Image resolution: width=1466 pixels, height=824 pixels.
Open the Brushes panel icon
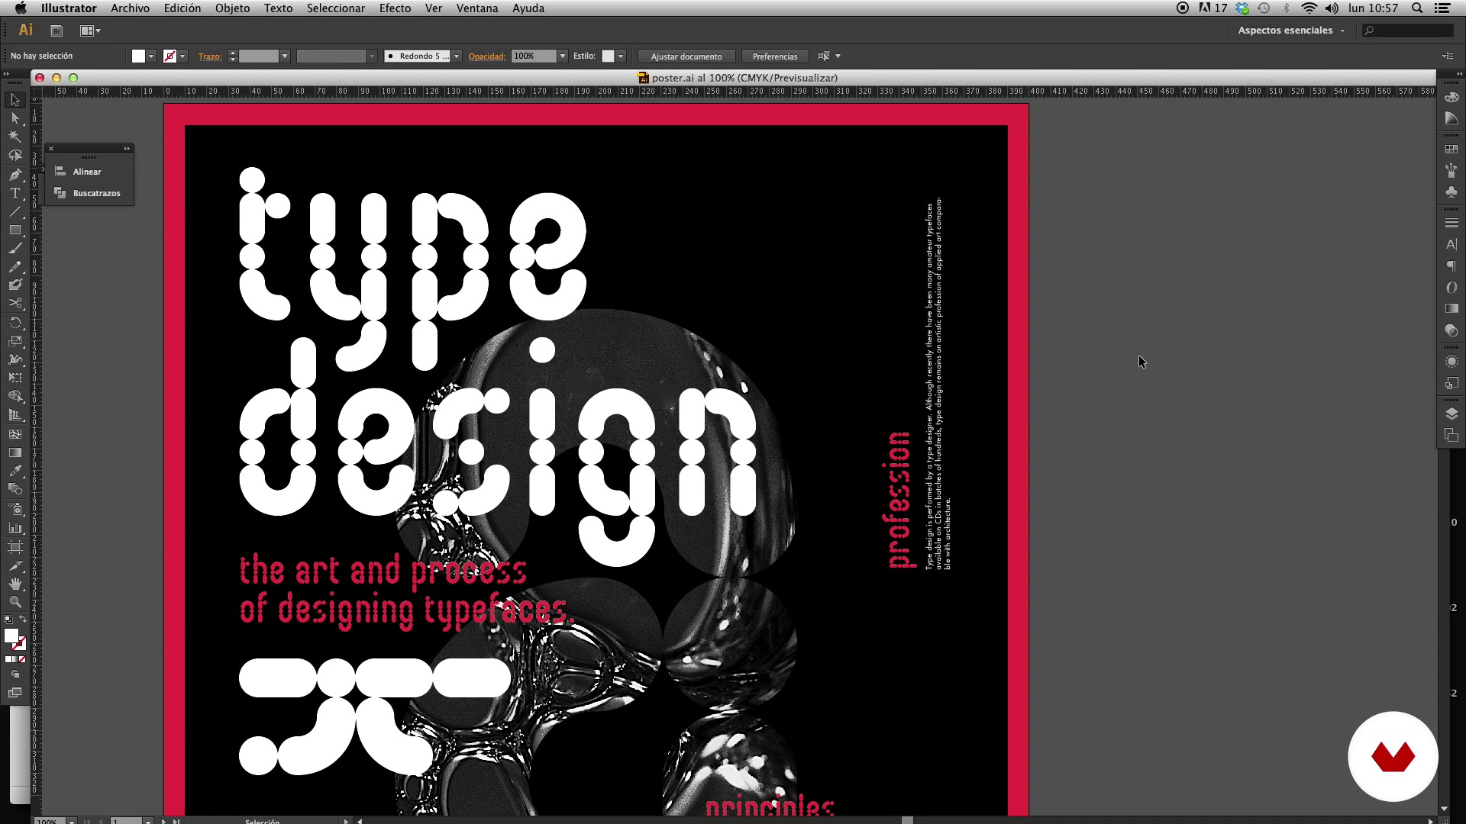pos(1451,171)
